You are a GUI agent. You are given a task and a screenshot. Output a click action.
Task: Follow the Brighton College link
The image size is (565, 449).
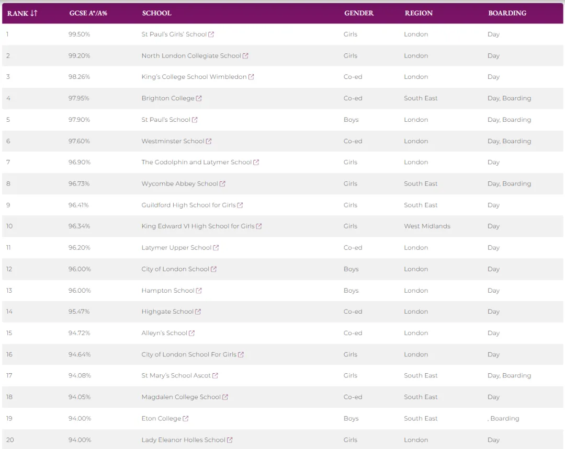point(168,98)
